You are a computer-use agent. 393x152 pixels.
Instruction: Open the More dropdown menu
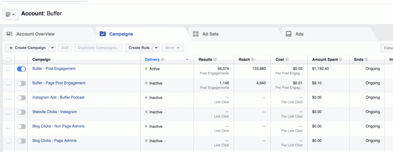(173, 48)
